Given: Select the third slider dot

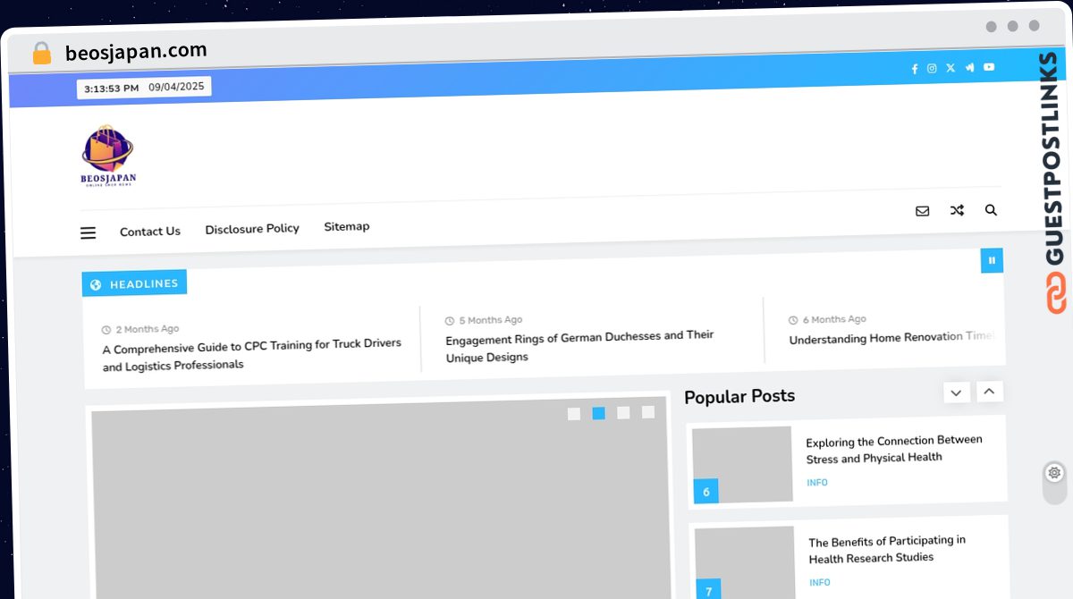Looking at the screenshot, I should (x=623, y=412).
